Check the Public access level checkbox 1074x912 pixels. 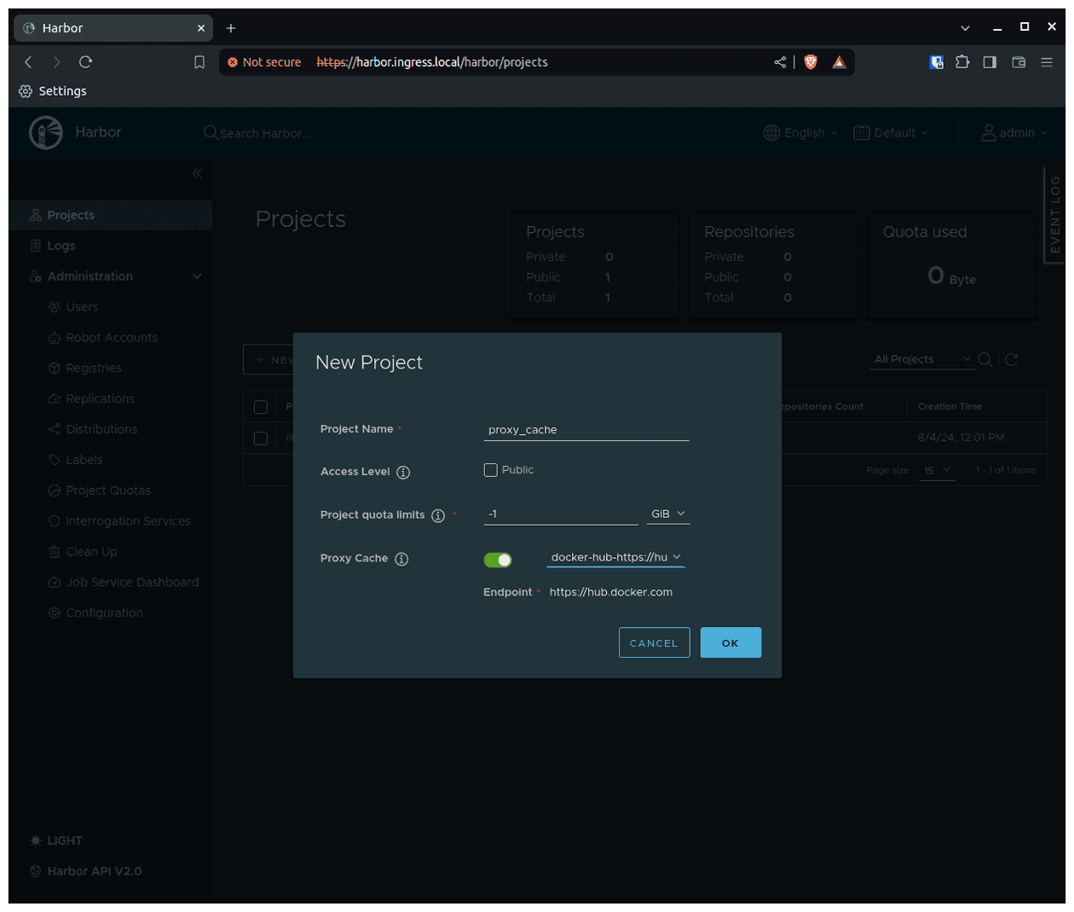pyautogui.click(x=490, y=469)
